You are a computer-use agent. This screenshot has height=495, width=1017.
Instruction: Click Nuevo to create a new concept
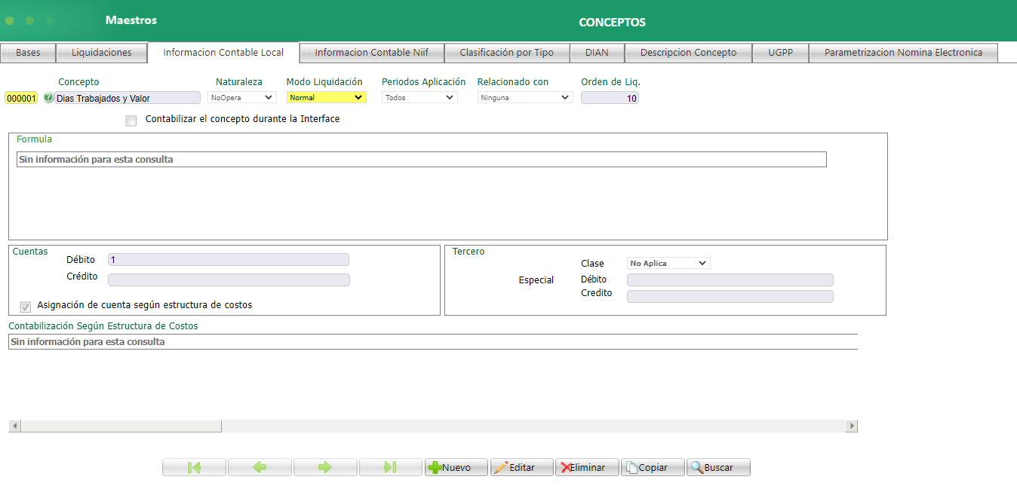[x=456, y=467]
